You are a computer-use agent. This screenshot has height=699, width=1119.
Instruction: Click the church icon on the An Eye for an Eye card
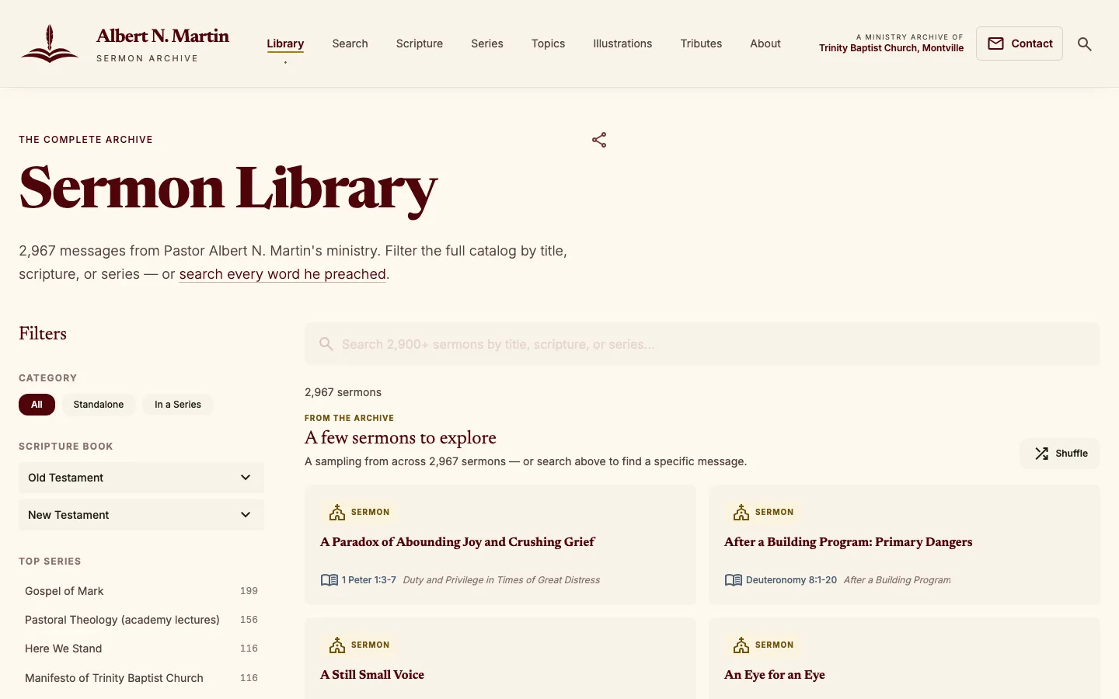click(x=741, y=645)
